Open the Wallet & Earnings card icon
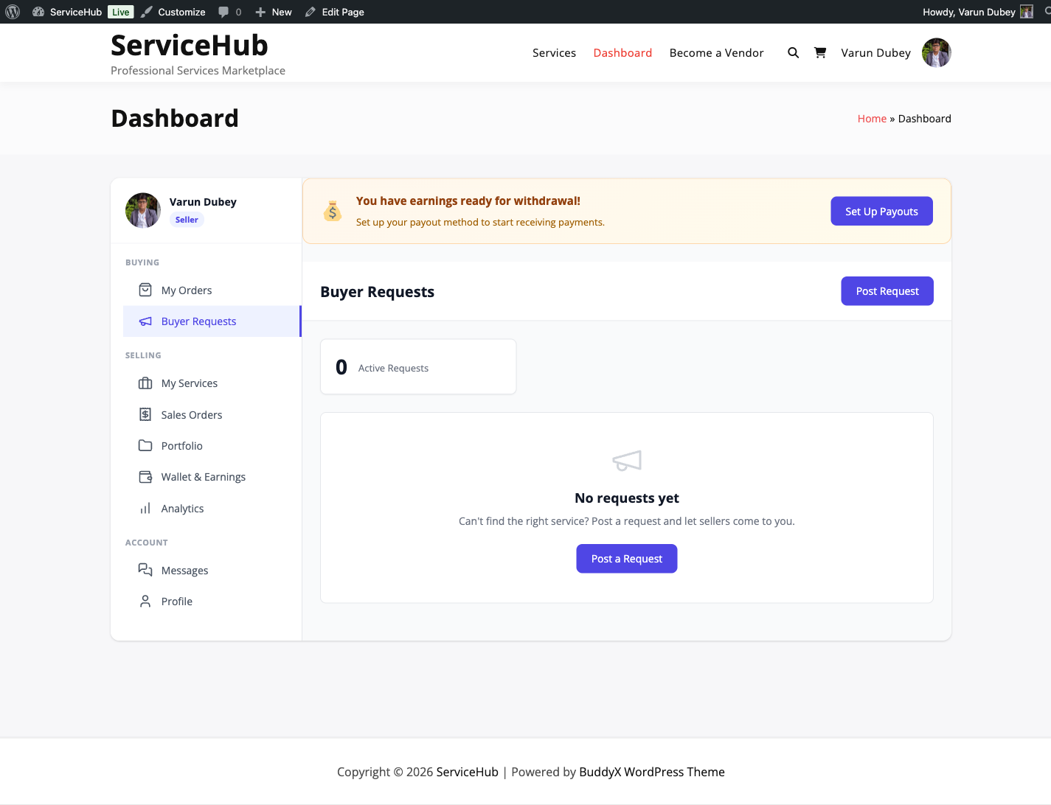The width and height of the screenshot is (1051, 805). tap(145, 476)
